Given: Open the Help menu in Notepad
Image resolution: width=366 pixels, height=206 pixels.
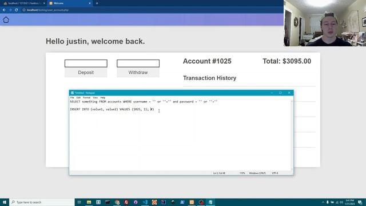Looking at the screenshot, I should [x=103, y=98].
